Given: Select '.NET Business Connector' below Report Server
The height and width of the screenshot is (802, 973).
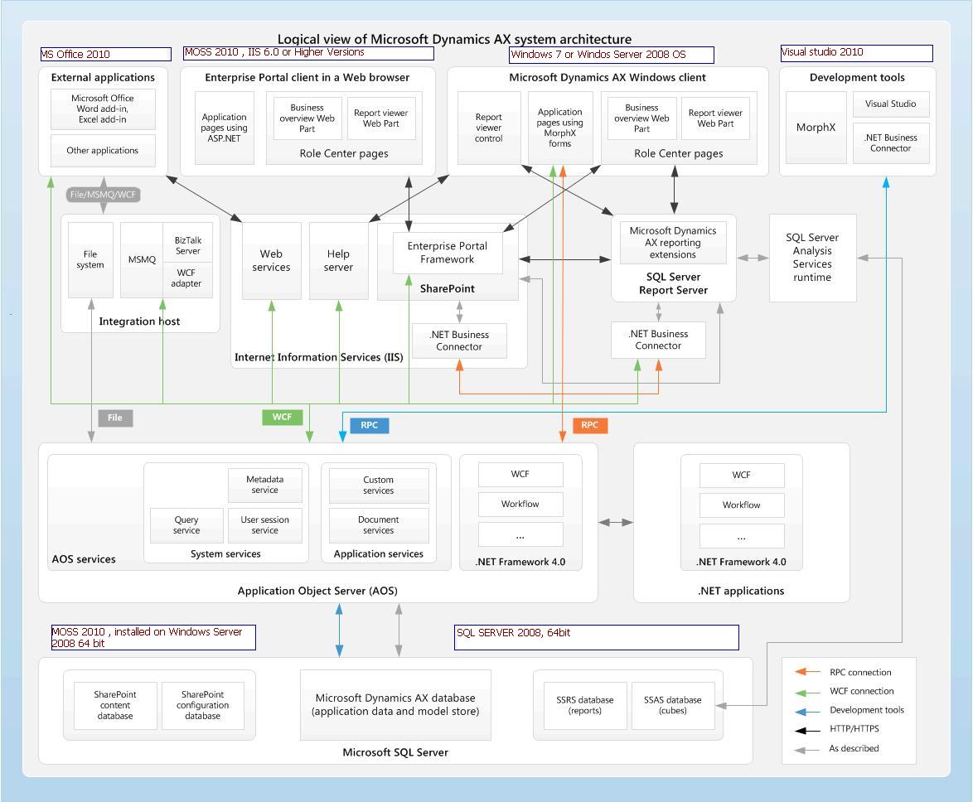Looking at the screenshot, I should tap(658, 340).
